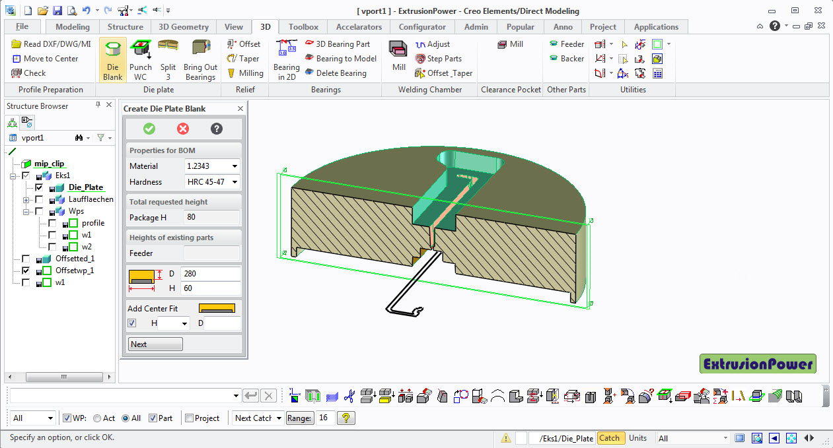
Task: Toggle the Die_Plate checkbox in tree
Action: (x=39, y=187)
